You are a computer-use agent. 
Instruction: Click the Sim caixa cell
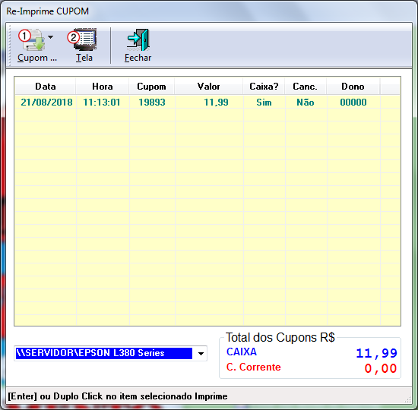(264, 102)
